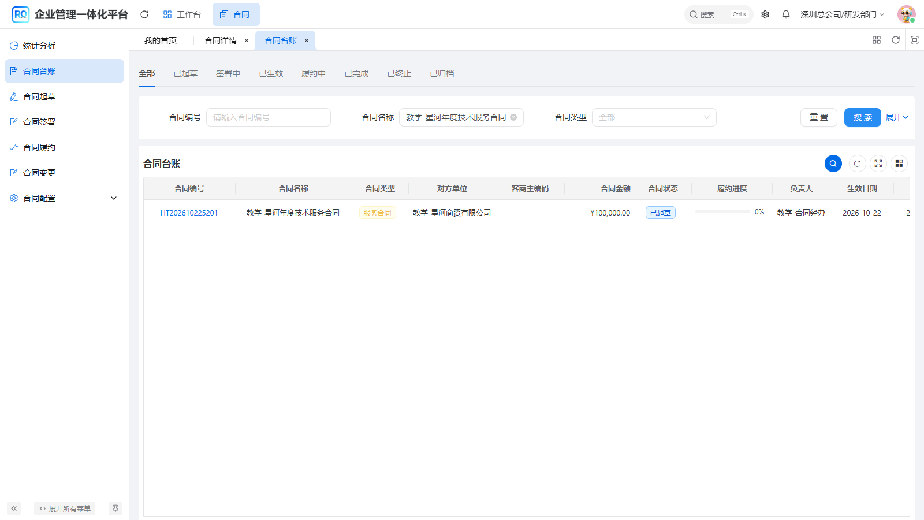Open contract link HT202610225201
The width and height of the screenshot is (924, 520).
(189, 213)
